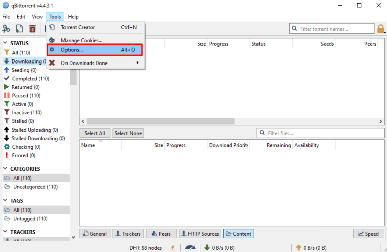Sort files by Availability column header
The image size is (387, 252).
point(314,145)
